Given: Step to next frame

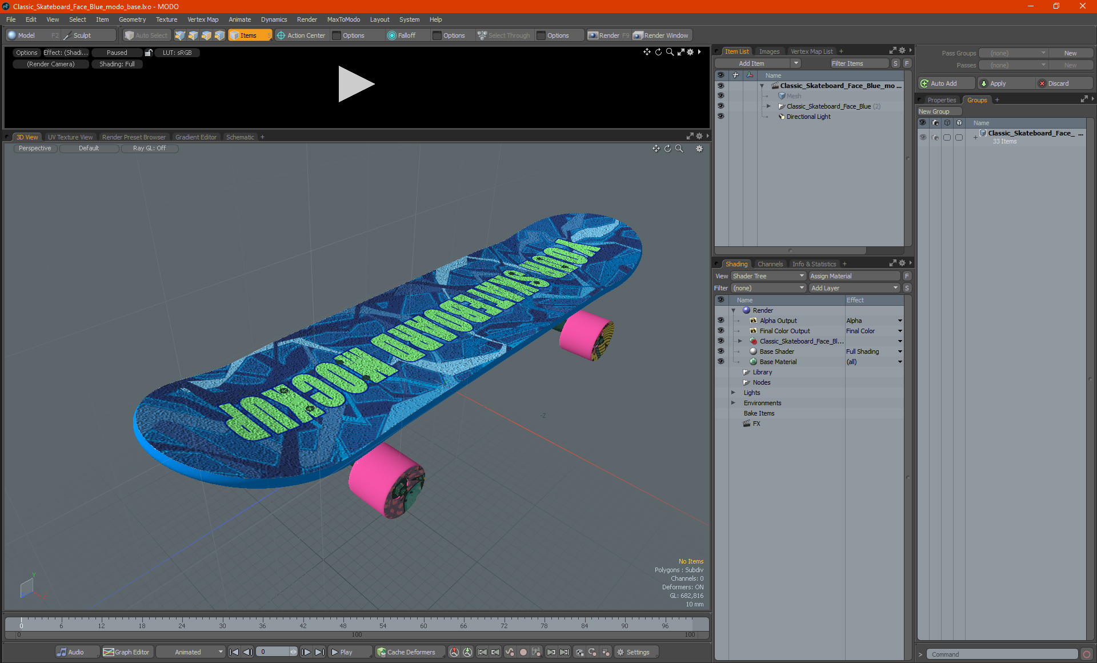Looking at the screenshot, I should (306, 652).
